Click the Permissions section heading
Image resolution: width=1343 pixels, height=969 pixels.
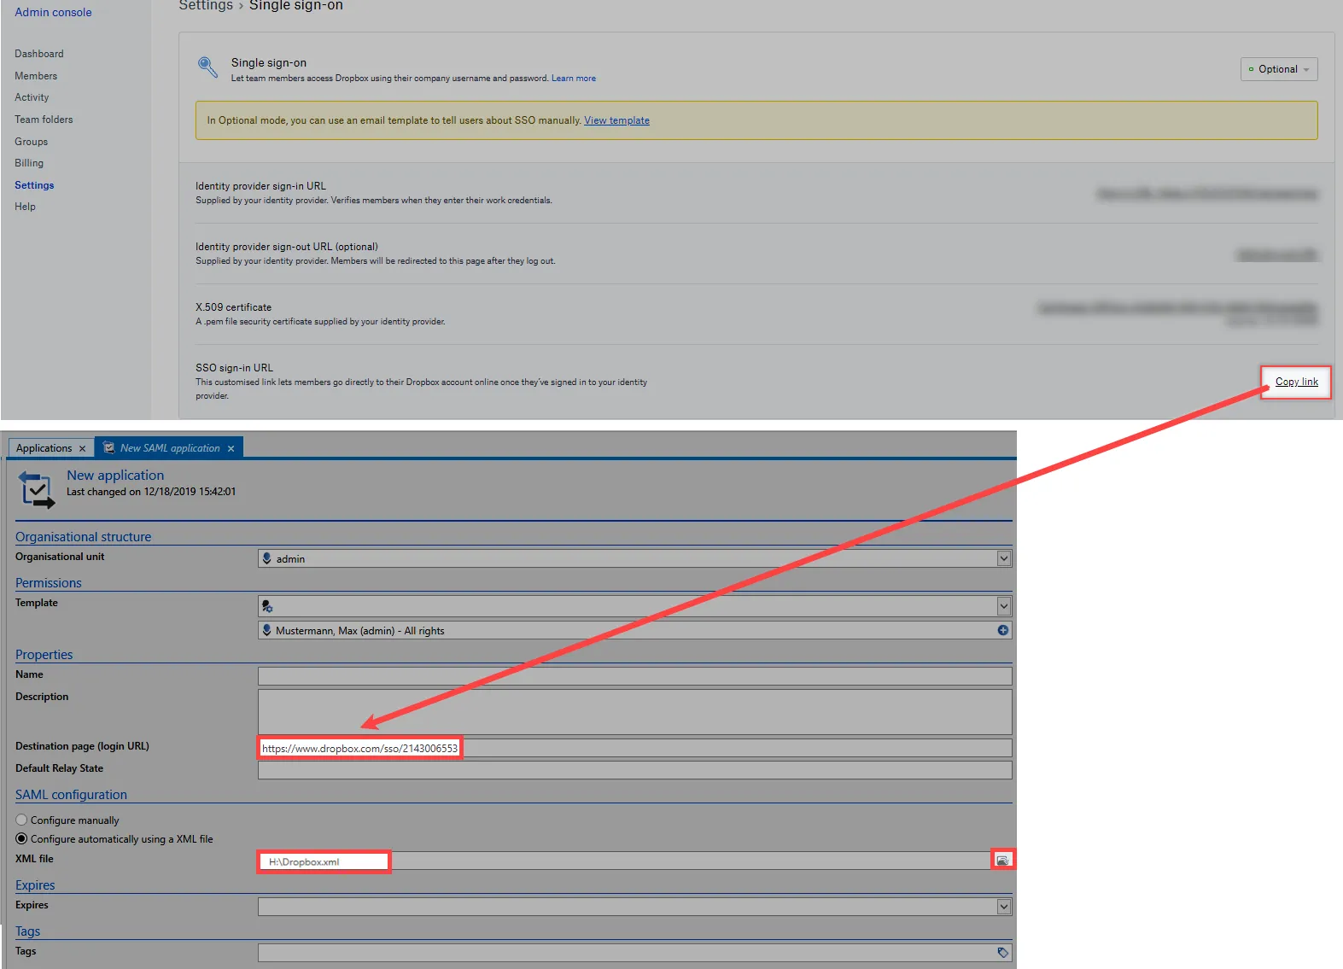[x=49, y=583]
